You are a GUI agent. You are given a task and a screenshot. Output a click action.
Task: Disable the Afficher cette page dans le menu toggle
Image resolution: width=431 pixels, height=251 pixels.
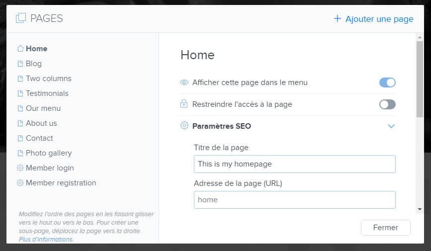click(387, 82)
